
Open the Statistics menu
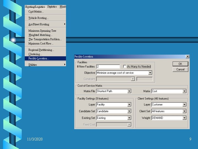[52, 7]
